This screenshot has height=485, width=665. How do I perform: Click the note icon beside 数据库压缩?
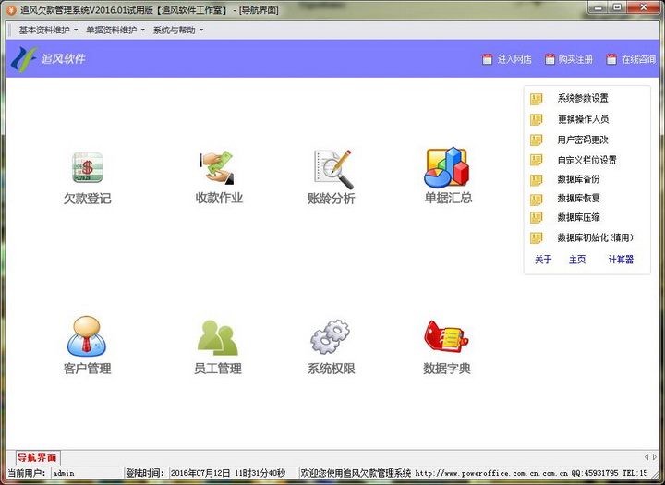tap(536, 218)
